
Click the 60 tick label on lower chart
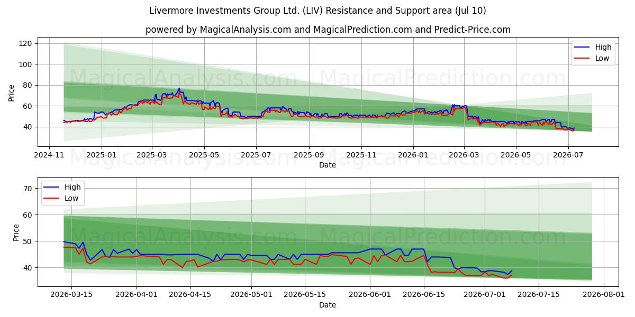[29, 215]
